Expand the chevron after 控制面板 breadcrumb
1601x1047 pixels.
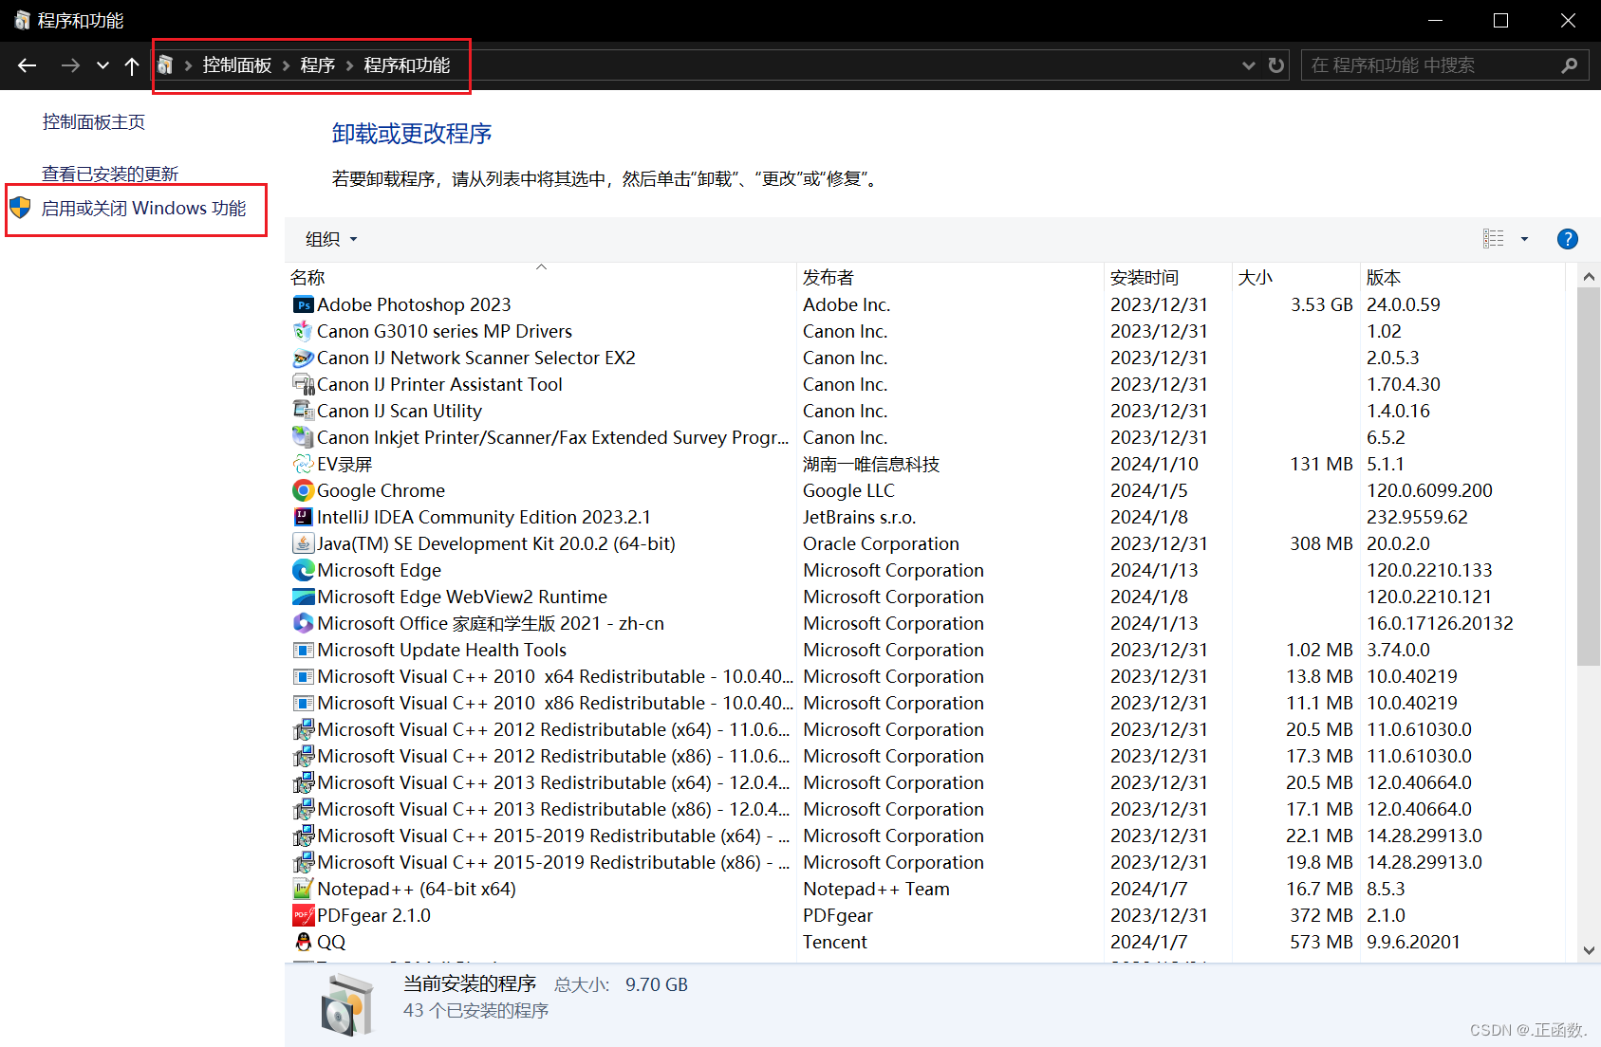pyautogui.click(x=287, y=65)
